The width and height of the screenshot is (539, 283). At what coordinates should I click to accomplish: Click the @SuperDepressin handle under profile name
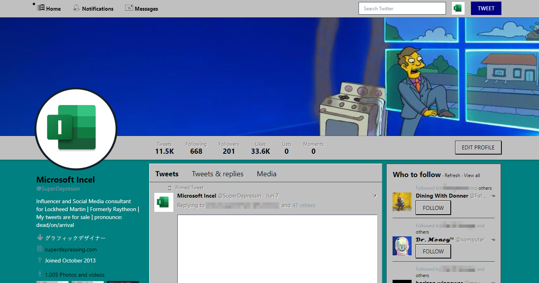58,189
